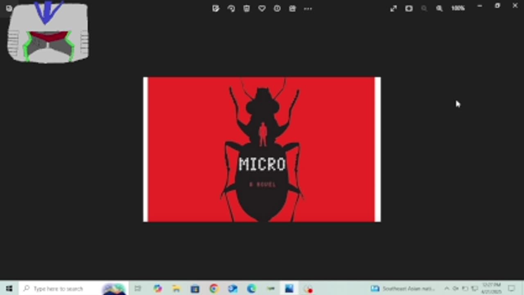Open the Edit image tool

point(216,8)
